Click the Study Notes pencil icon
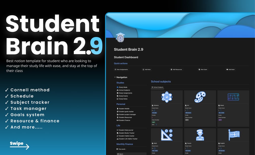Viewport: 255px width, 155px height. point(117,99)
